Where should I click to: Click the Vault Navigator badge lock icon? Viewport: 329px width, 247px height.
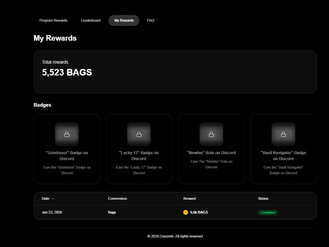tap(283, 134)
